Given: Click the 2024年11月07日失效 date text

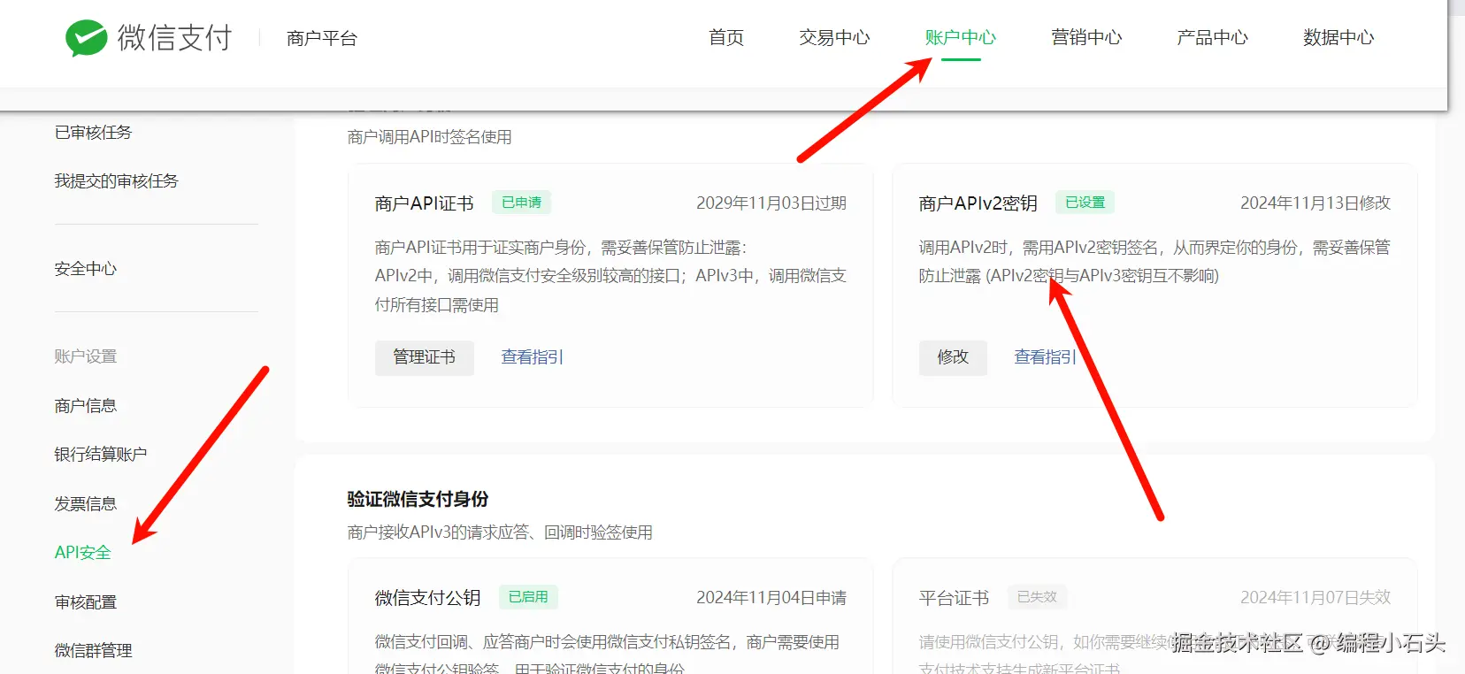Looking at the screenshot, I should point(1315,598).
